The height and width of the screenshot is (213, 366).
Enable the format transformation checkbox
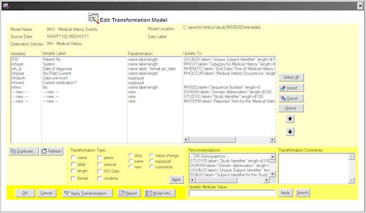pyautogui.click(x=73, y=179)
